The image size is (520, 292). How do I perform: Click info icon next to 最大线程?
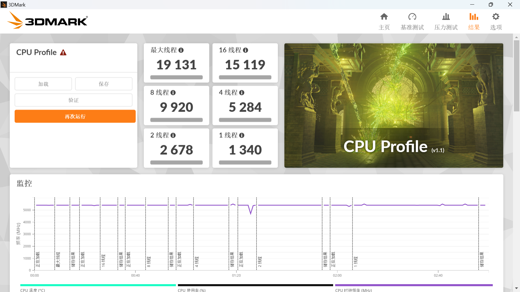point(181,50)
